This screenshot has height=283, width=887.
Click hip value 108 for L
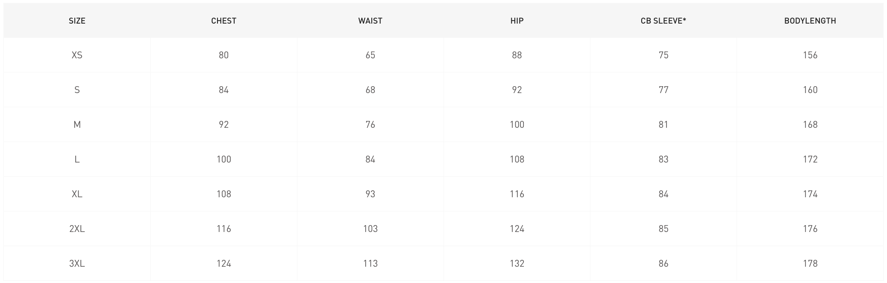tap(517, 160)
